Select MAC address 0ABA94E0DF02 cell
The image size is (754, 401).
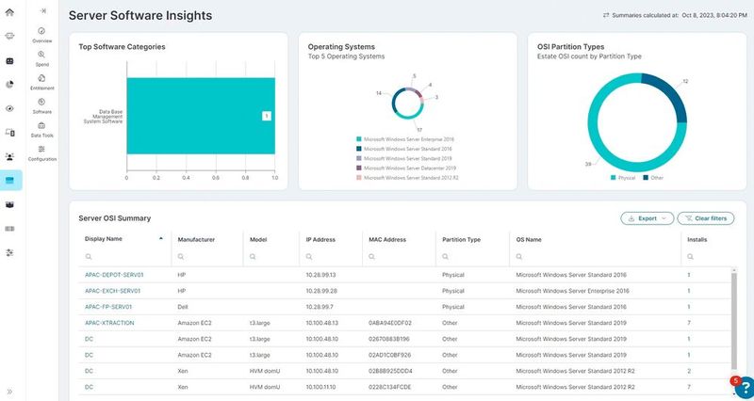390,323
